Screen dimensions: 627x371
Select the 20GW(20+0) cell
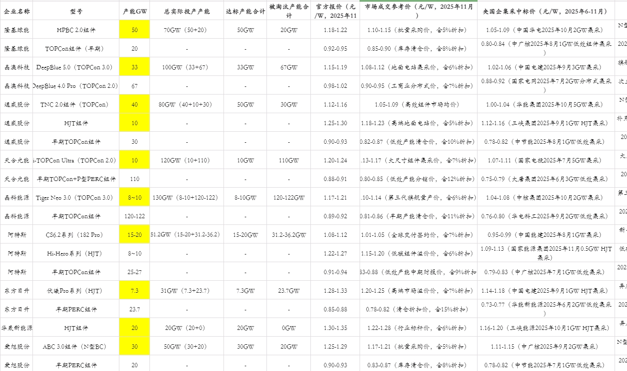pyautogui.click(x=187, y=328)
